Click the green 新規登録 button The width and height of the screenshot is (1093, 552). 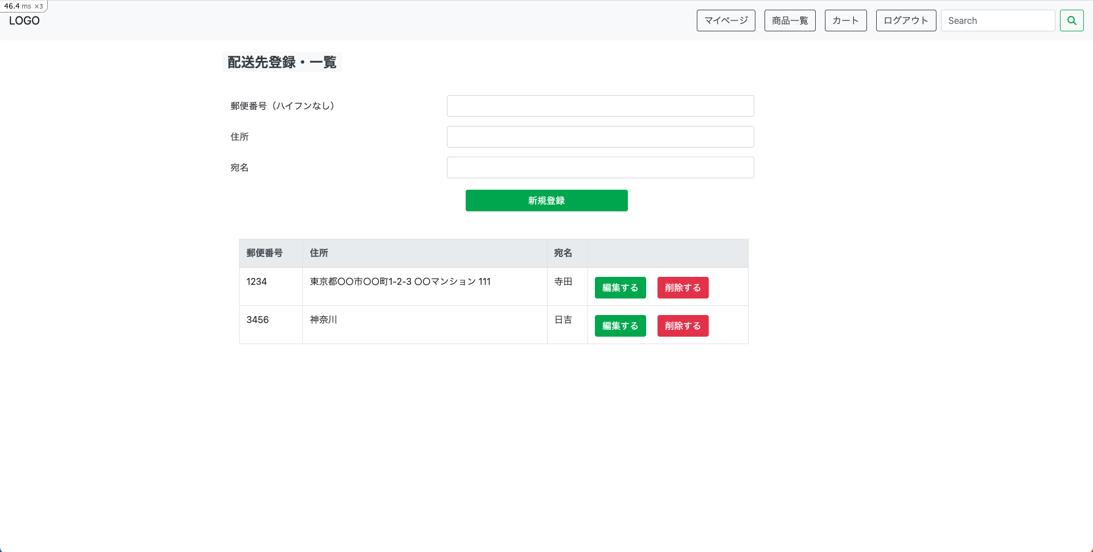[x=546, y=201]
